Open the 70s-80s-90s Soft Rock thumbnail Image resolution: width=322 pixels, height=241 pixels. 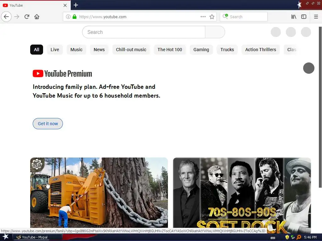[x=242, y=193]
